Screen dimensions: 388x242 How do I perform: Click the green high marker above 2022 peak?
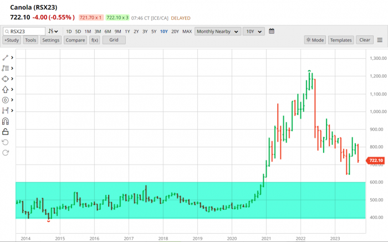(309, 71)
